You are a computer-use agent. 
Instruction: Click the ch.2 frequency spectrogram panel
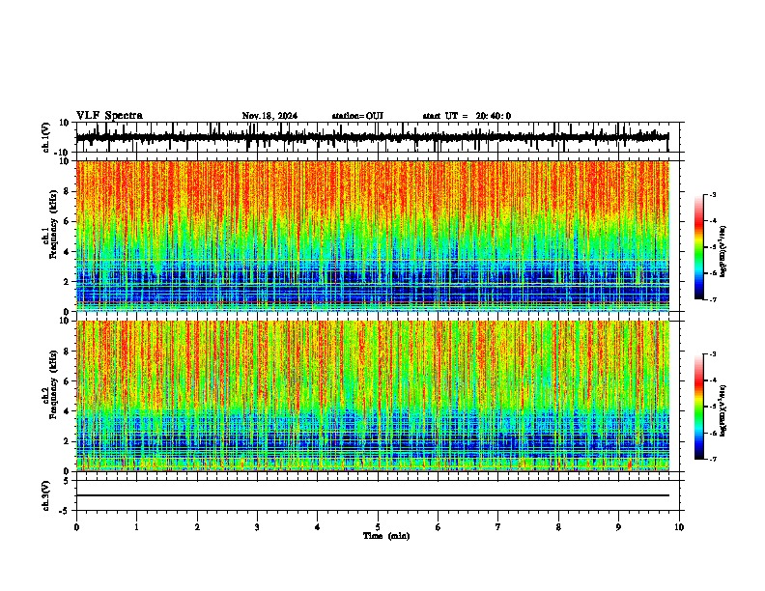(378, 396)
